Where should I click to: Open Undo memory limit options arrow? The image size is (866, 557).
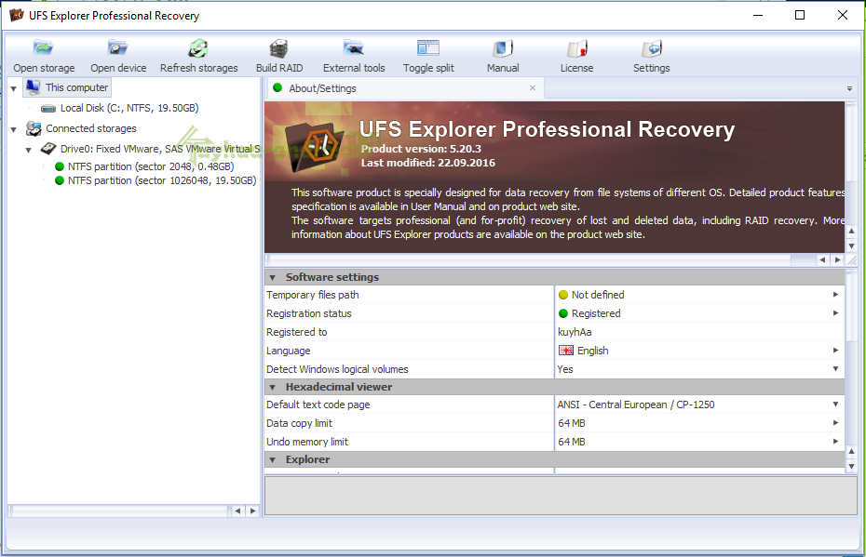click(x=835, y=441)
